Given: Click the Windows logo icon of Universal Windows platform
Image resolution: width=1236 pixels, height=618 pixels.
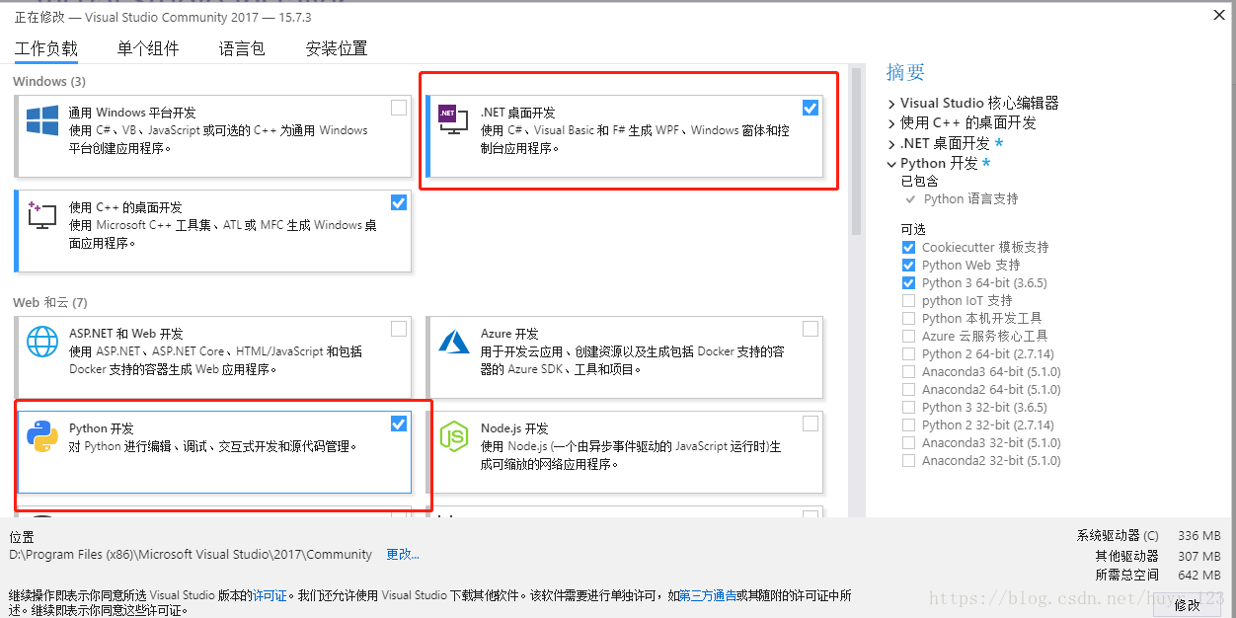Looking at the screenshot, I should pyautogui.click(x=42, y=121).
